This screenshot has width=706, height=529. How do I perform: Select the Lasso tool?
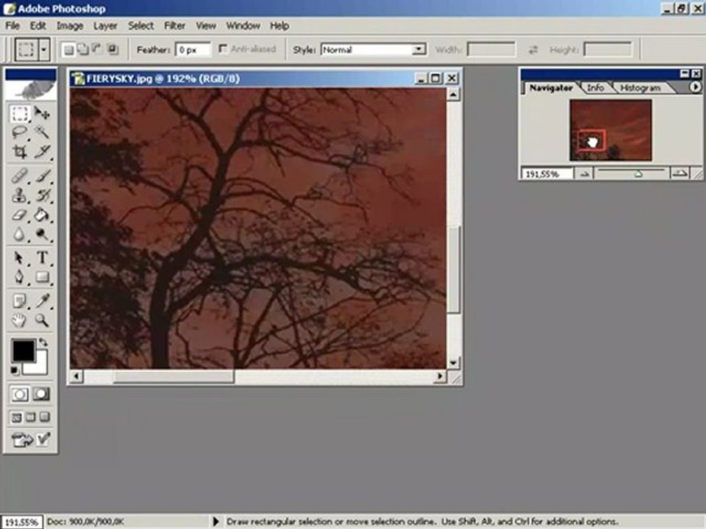(x=20, y=133)
